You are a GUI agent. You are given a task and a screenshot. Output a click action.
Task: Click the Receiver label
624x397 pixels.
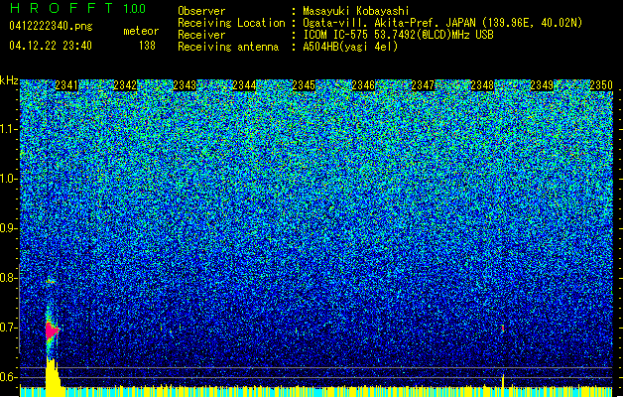coord(201,35)
